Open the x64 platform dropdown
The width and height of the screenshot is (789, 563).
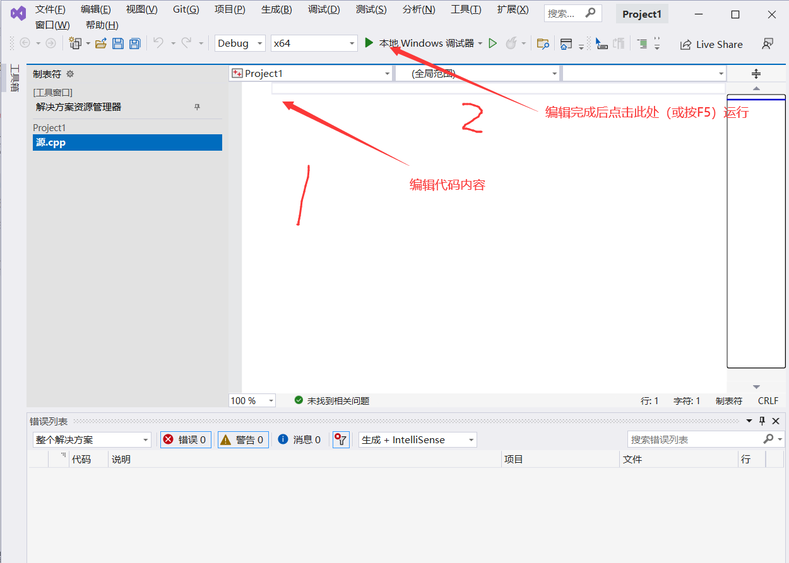coord(314,43)
